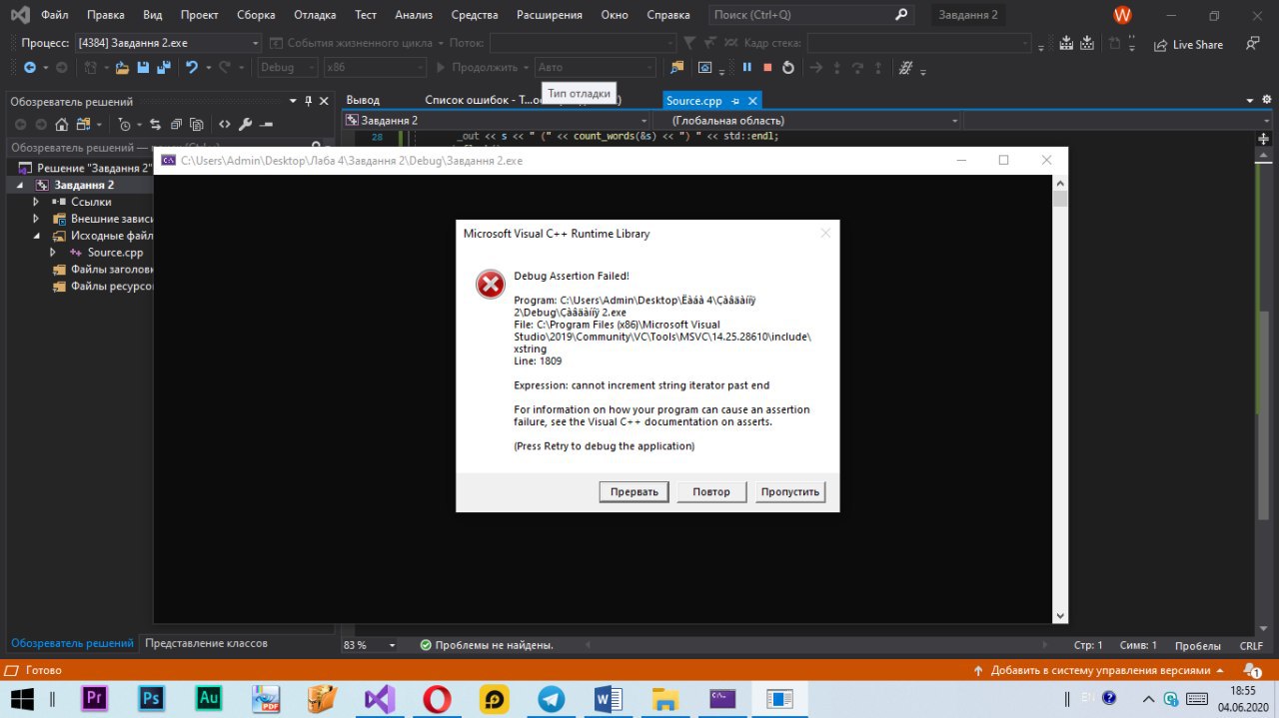Viewport: 1279px width, 718px height.
Task: Click the Прервать button in the dialog
Action: [x=635, y=491]
